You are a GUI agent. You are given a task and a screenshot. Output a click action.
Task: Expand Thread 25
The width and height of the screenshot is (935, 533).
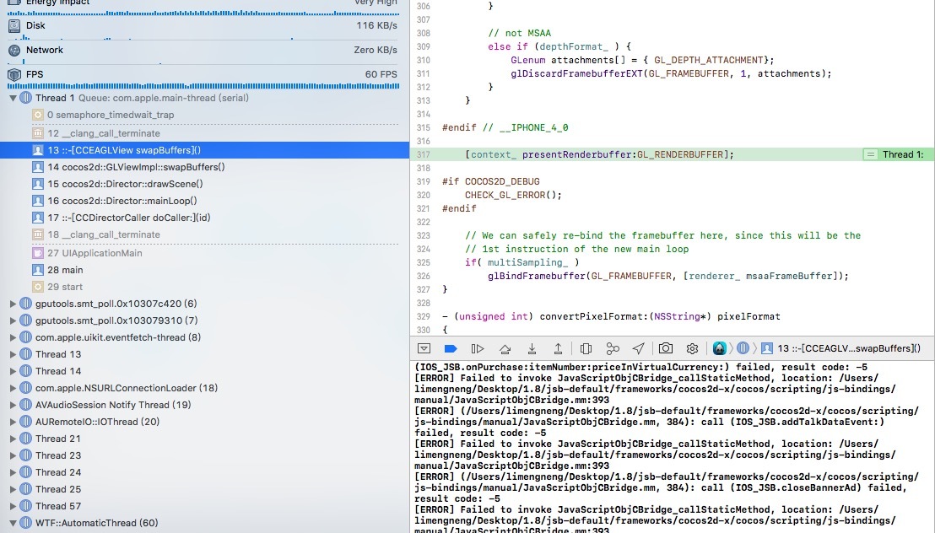pyautogui.click(x=13, y=489)
